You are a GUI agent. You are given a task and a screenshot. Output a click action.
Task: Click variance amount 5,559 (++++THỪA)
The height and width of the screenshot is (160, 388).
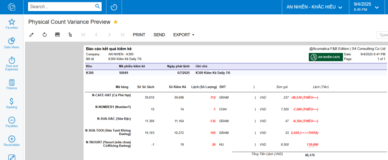pyautogui.click(x=305, y=133)
